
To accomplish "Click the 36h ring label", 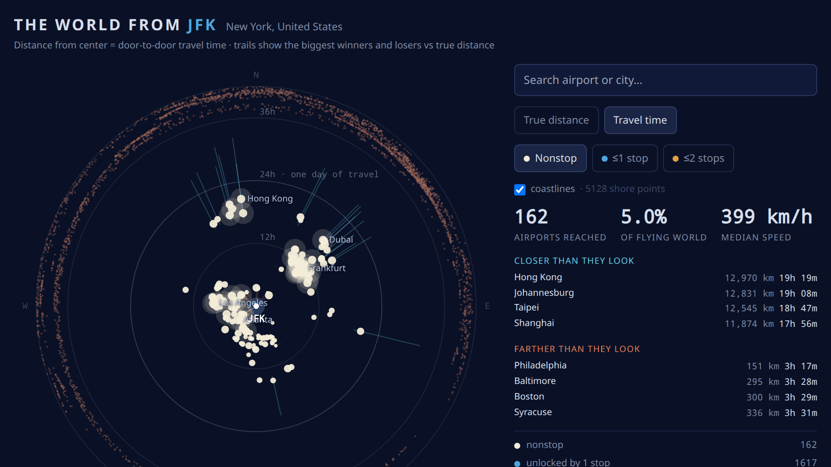I will 267,112.
